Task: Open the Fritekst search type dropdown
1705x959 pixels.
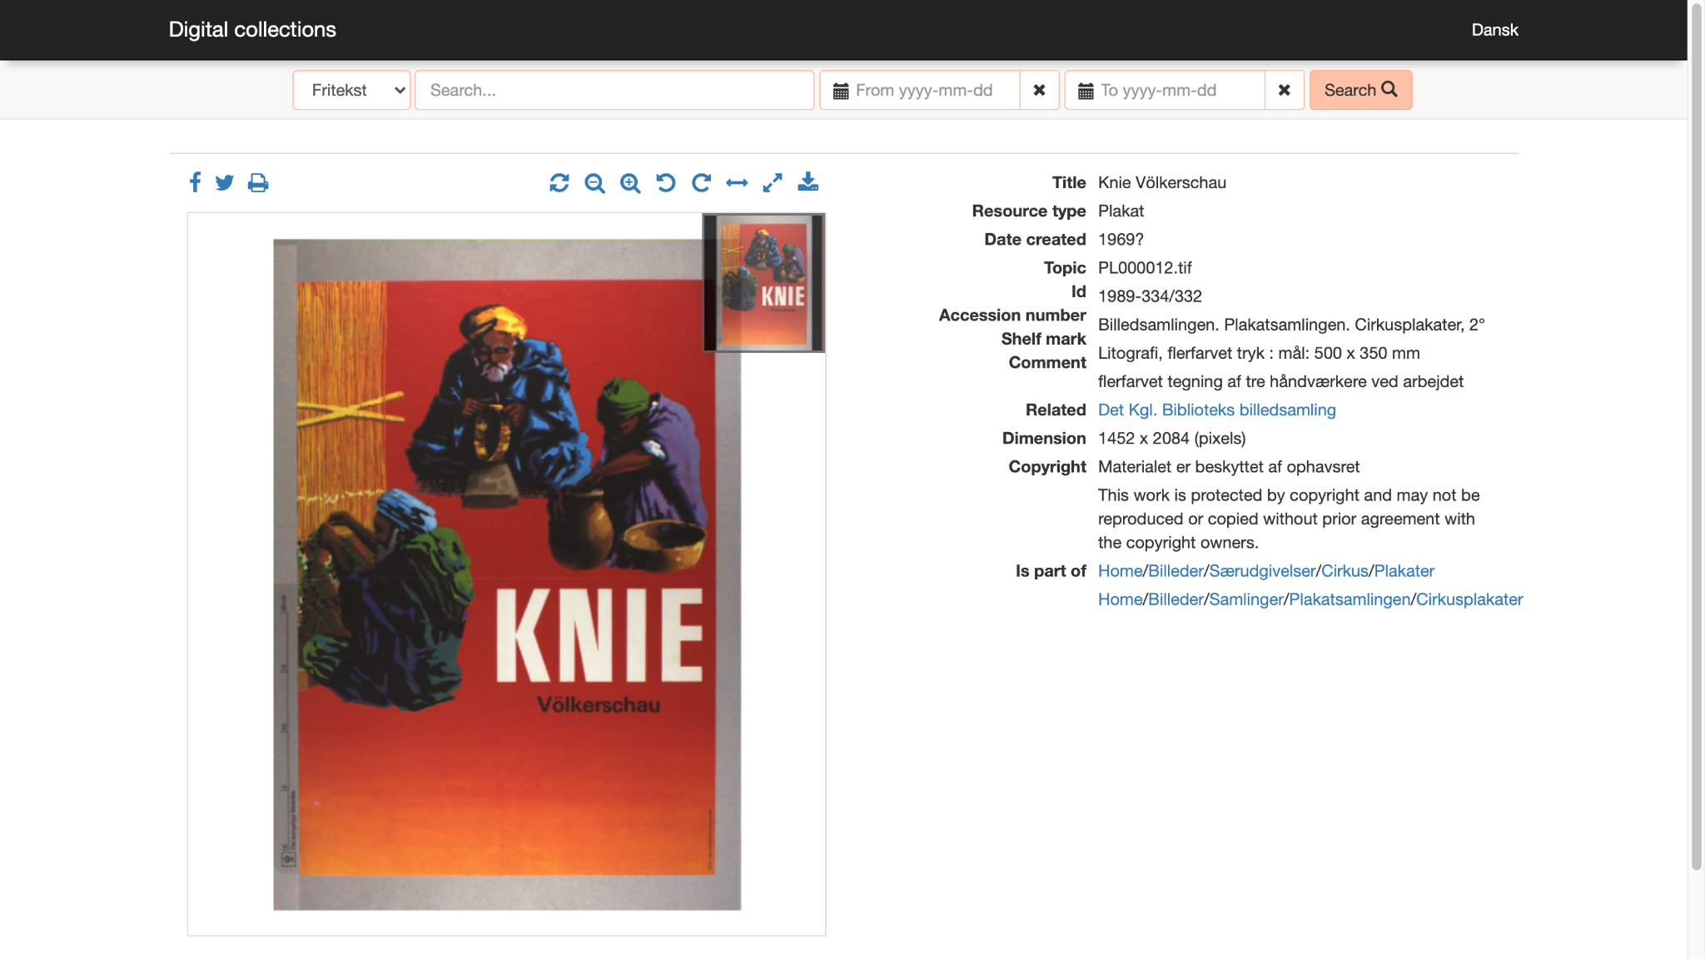Action: (x=351, y=90)
